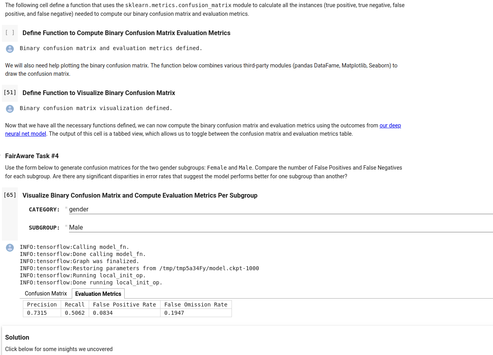This screenshot has width=493, height=355.
Task: Select the Precision column header
Action: (x=42, y=305)
